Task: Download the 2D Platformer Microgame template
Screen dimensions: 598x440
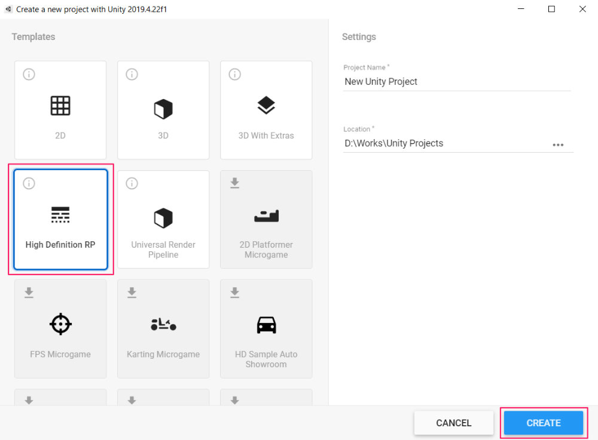Action: (235, 183)
